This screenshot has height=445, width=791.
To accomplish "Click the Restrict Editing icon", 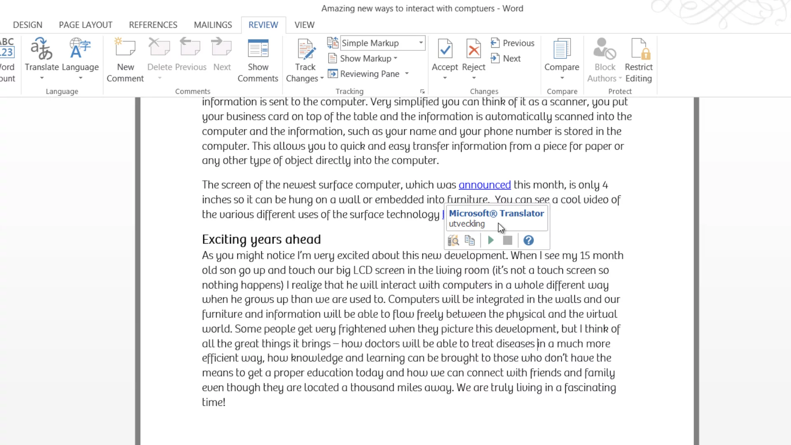I will [x=639, y=49].
